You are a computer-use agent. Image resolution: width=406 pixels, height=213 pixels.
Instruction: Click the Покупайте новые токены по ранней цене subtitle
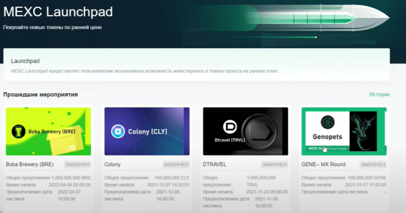point(52,27)
